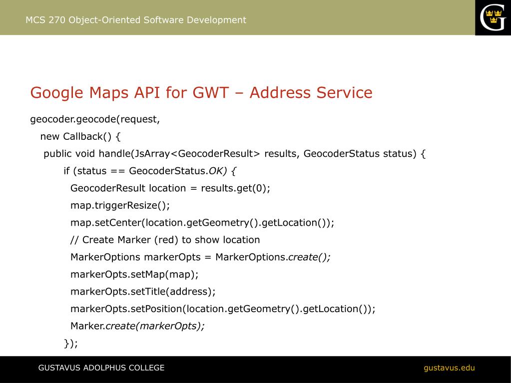Click the public void handle method line
The height and width of the screenshot is (383, 511).
click(x=235, y=154)
